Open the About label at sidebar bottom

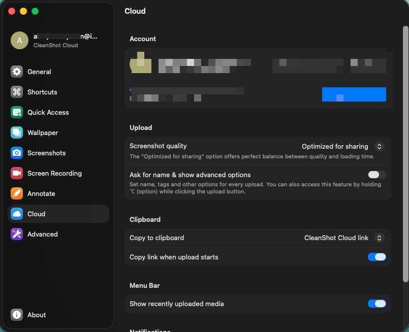(x=37, y=315)
